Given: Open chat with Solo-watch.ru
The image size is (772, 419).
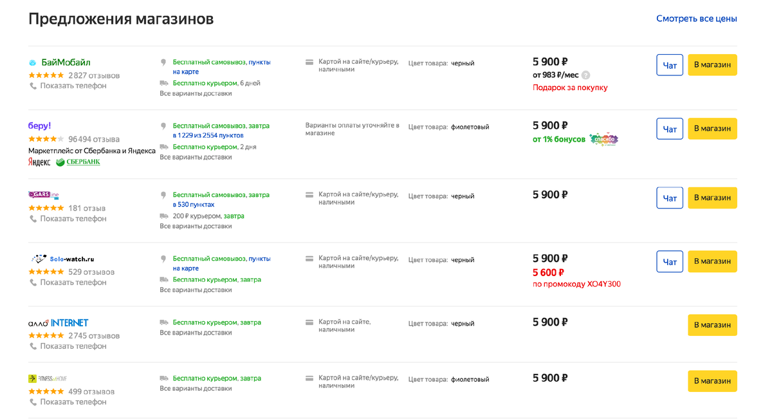Looking at the screenshot, I should (x=670, y=261).
